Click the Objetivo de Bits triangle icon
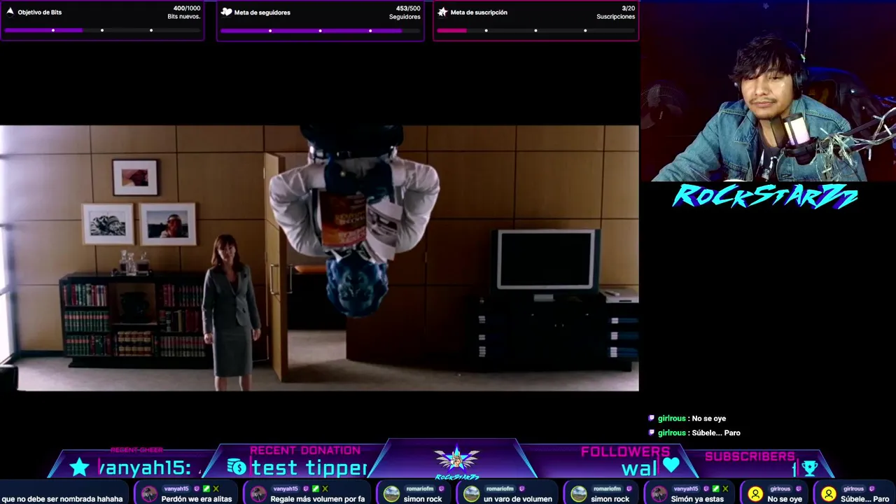Screen dimensions: 896x504 (x=10, y=12)
